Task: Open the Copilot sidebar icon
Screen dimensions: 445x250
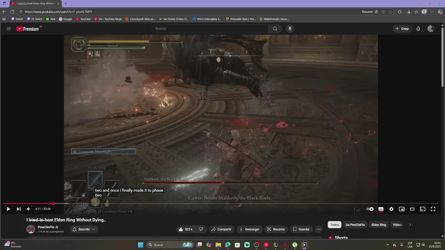Action: point(440,12)
